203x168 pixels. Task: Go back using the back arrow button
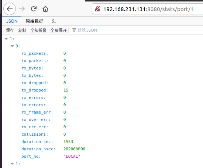point(10,9)
